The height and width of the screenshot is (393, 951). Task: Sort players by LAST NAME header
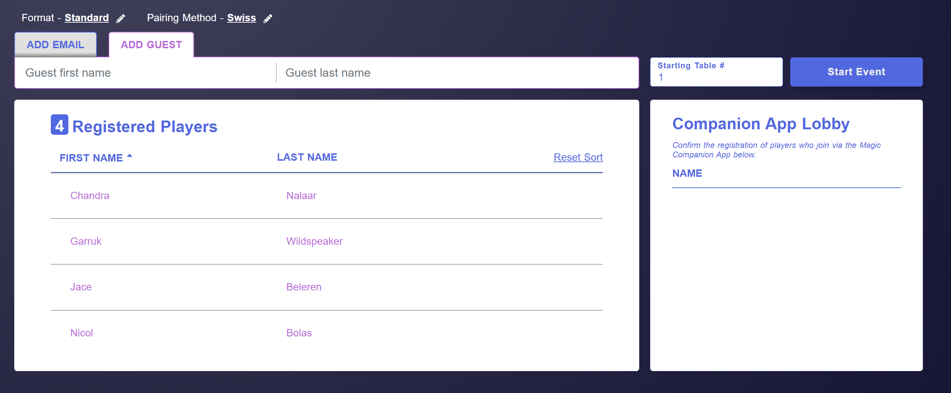point(307,157)
